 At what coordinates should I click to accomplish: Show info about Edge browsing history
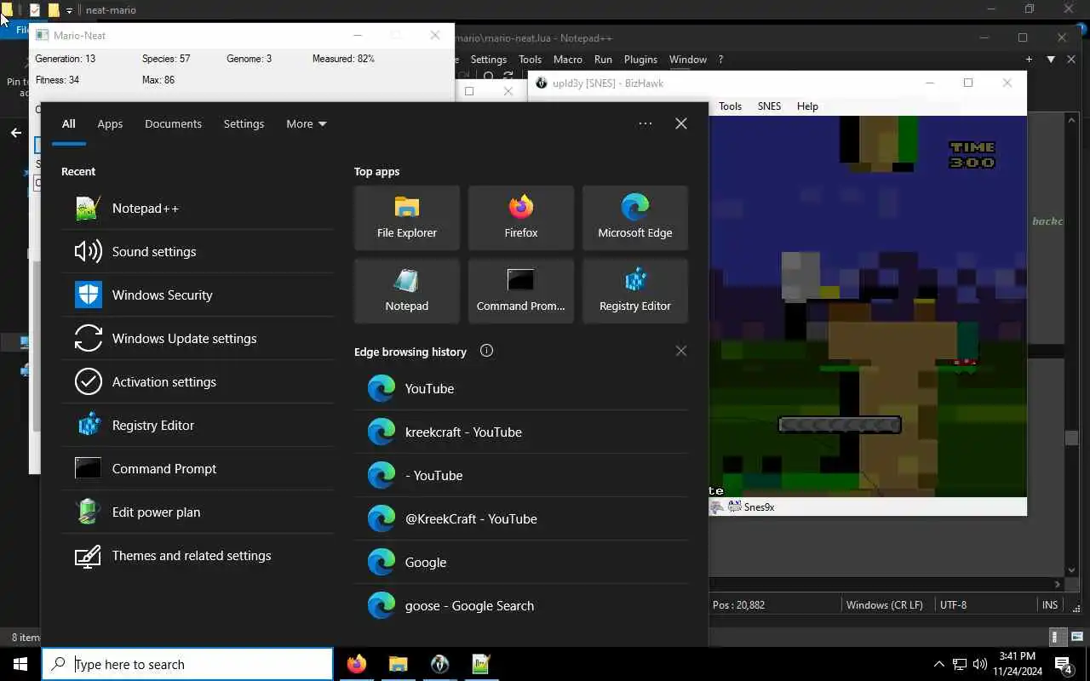pos(486,351)
